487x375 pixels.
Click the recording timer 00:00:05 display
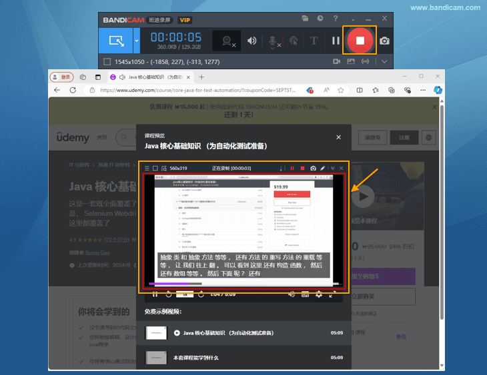(x=176, y=37)
